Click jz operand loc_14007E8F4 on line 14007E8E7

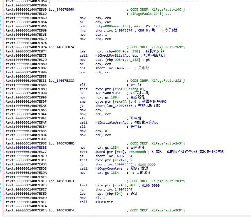120,190
